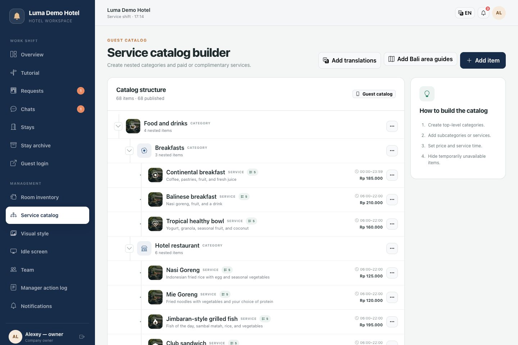Open the EN language selector
The width and height of the screenshot is (518, 345).
click(x=465, y=13)
